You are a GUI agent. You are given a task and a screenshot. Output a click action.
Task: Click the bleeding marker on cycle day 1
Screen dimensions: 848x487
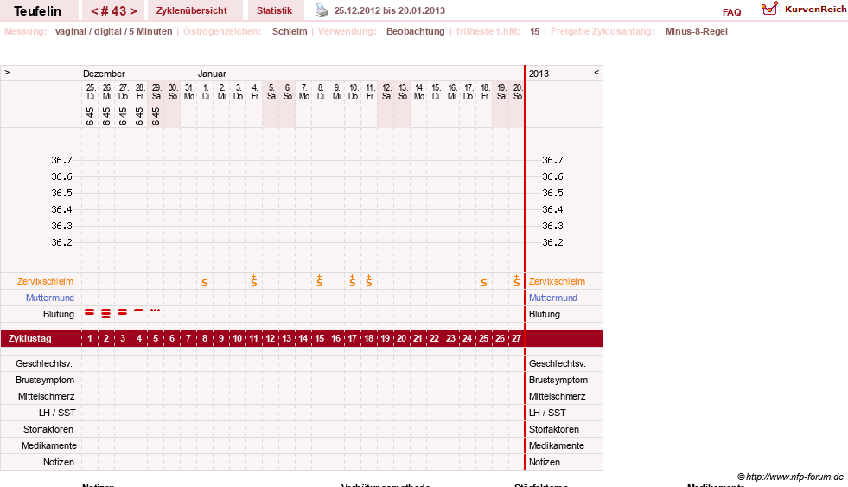point(90,312)
